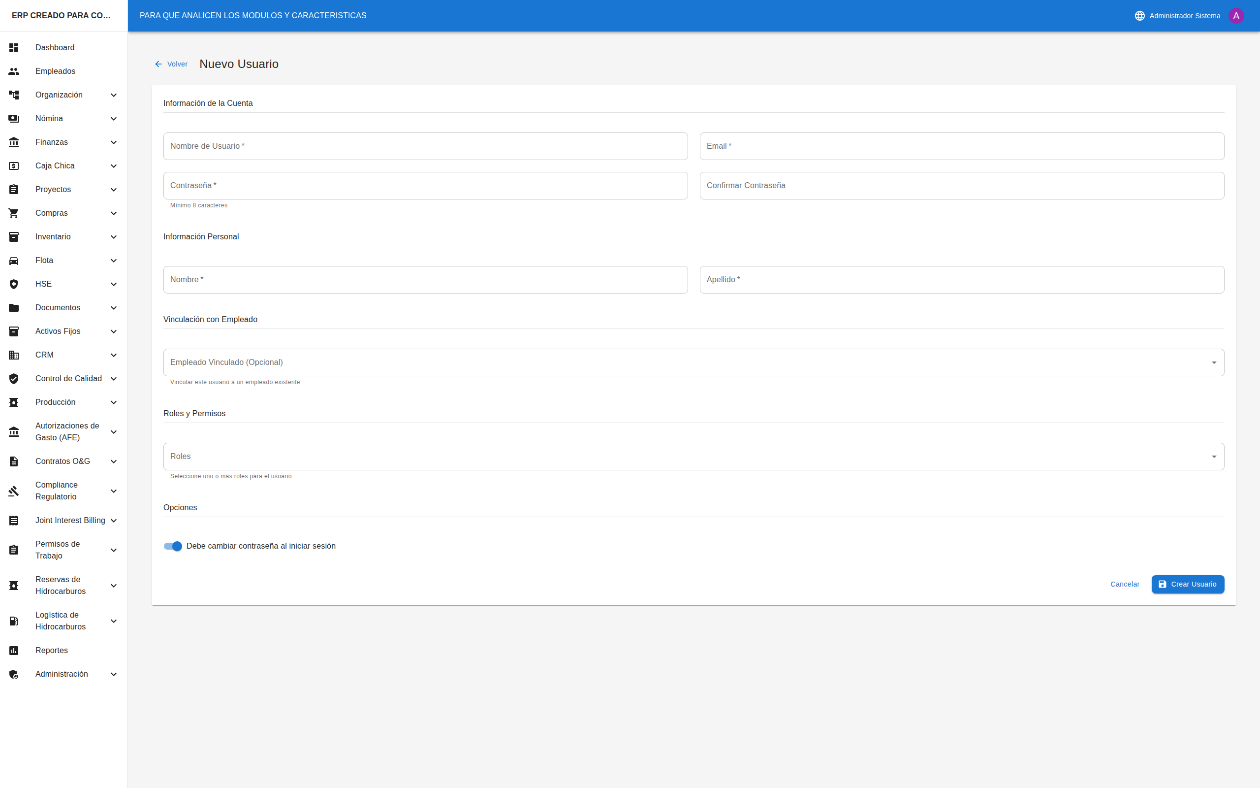Viewport: 1260px width, 788px height.
Task: Click the Compliance Regulatorio gavel icon
Action: (x=14, y=491)
